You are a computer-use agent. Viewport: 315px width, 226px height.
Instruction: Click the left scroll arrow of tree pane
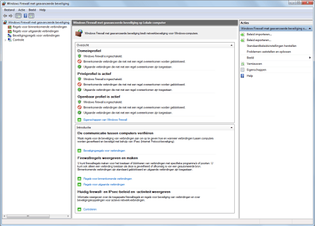(x=4, y=216)
